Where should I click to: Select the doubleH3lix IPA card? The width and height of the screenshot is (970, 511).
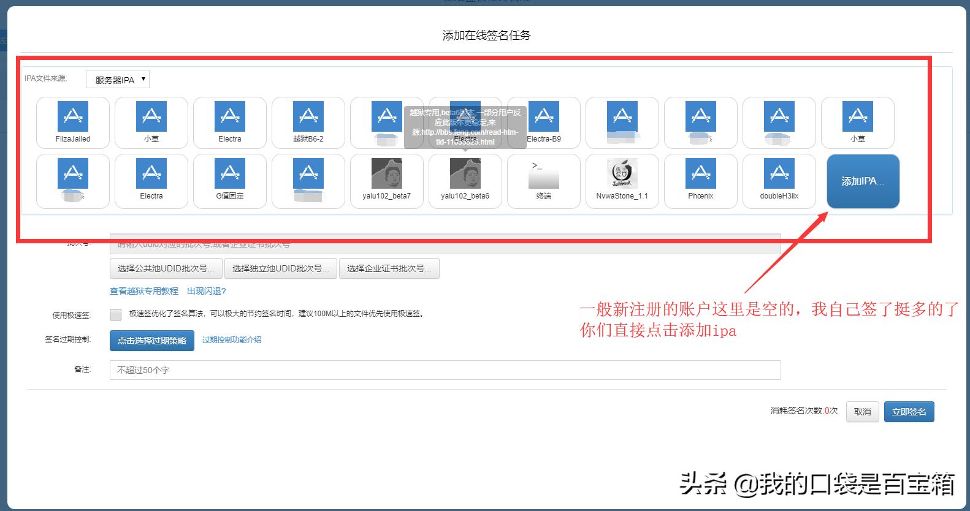(779, 181)
